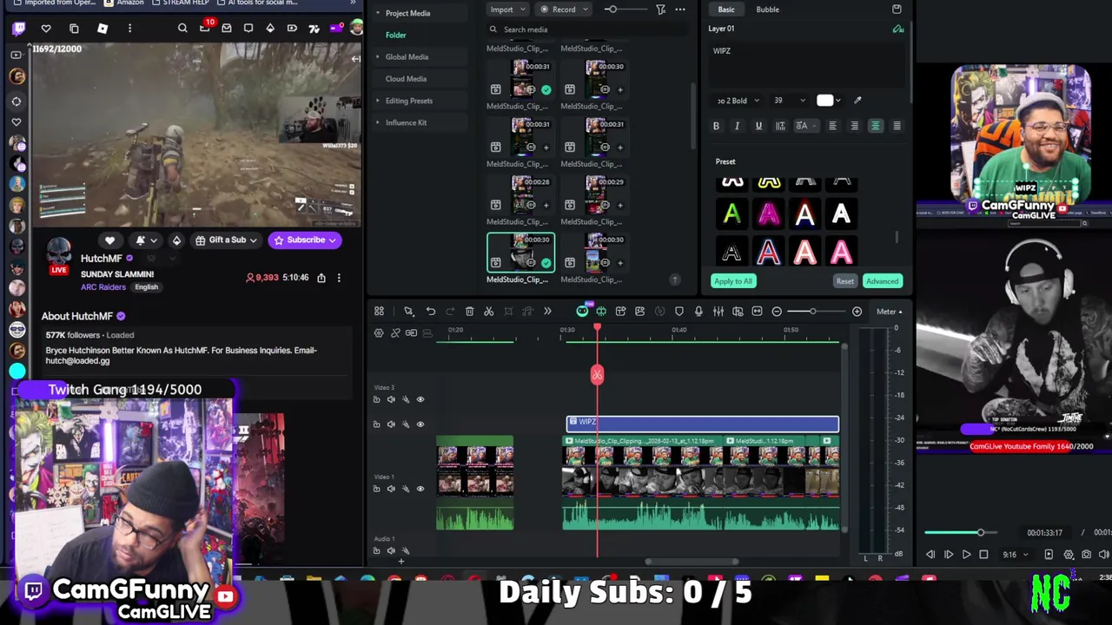
Task: Open the Import dropdown arrow
Action: click(x=522, y=10)
